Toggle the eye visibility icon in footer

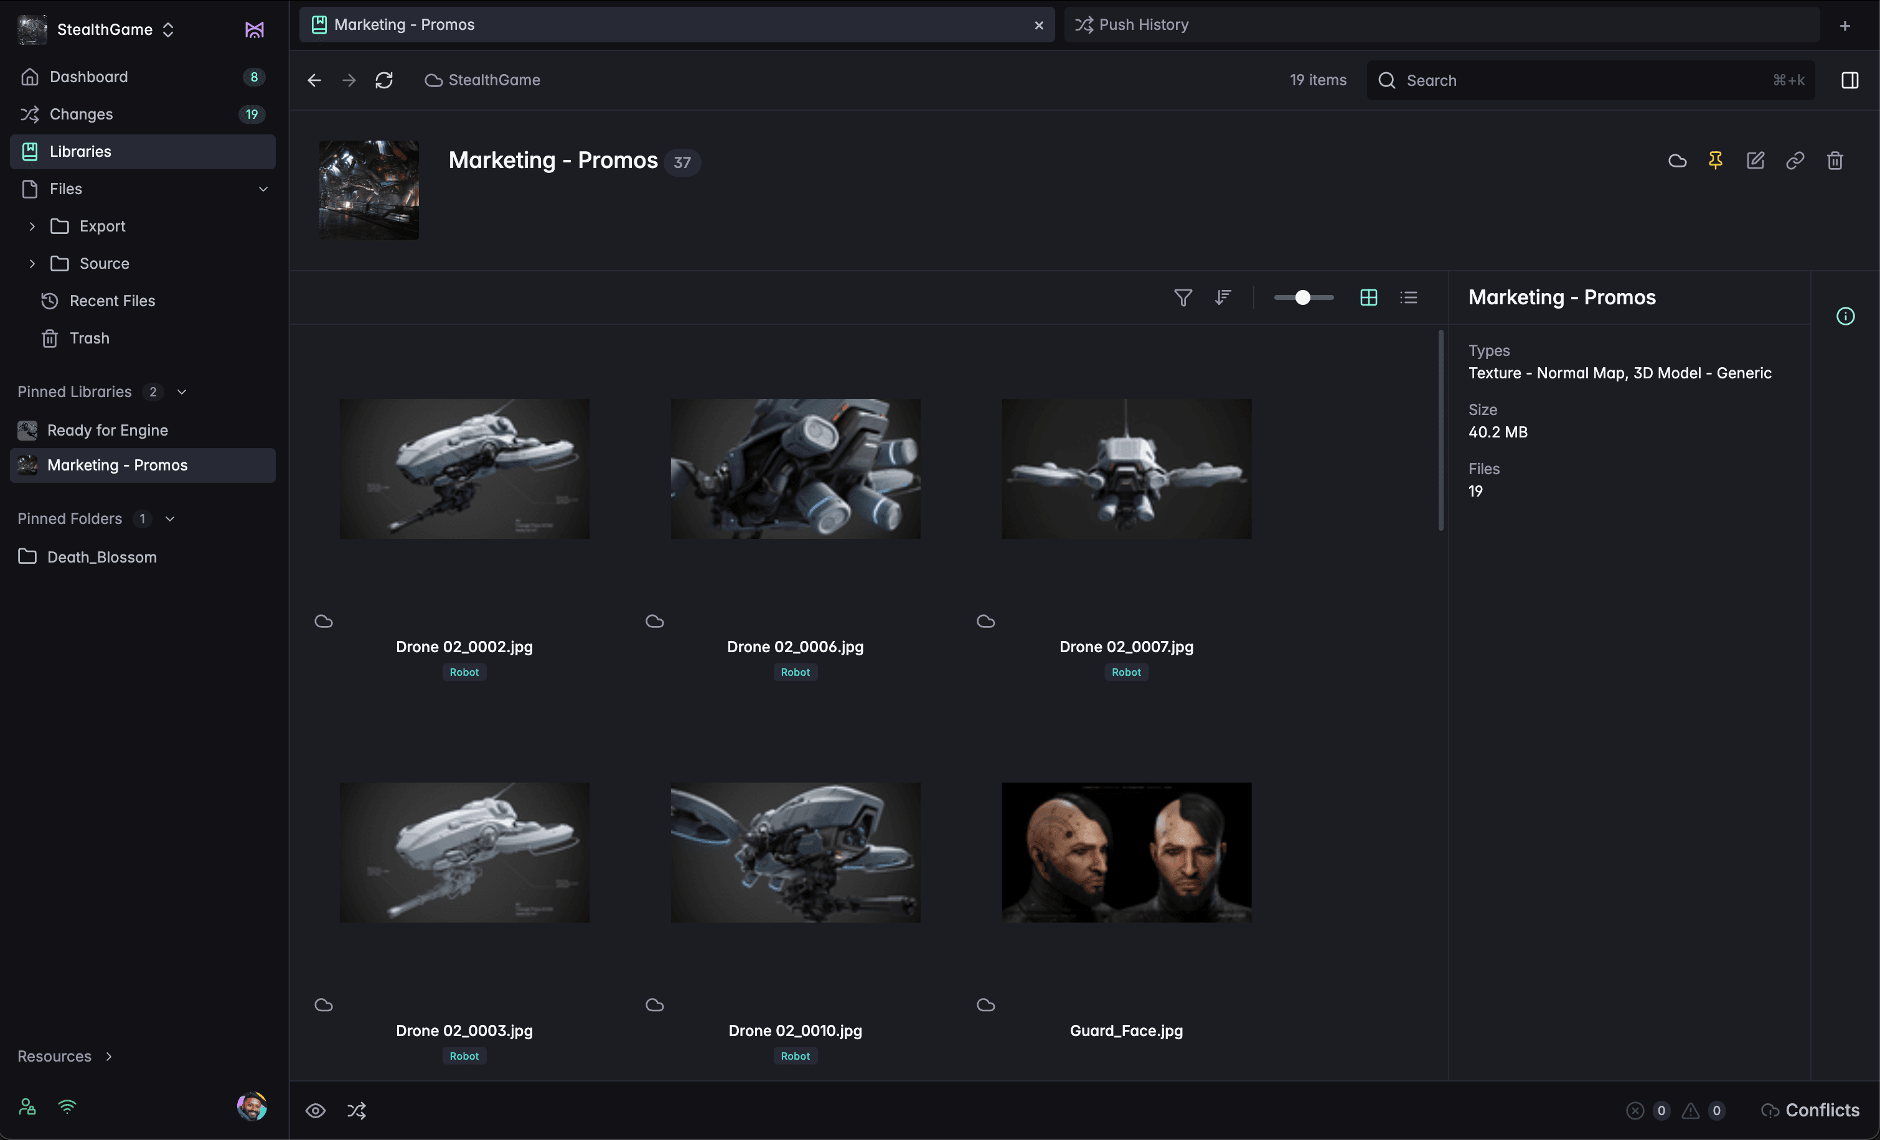pyautogui.click(x=315, y=1110)
